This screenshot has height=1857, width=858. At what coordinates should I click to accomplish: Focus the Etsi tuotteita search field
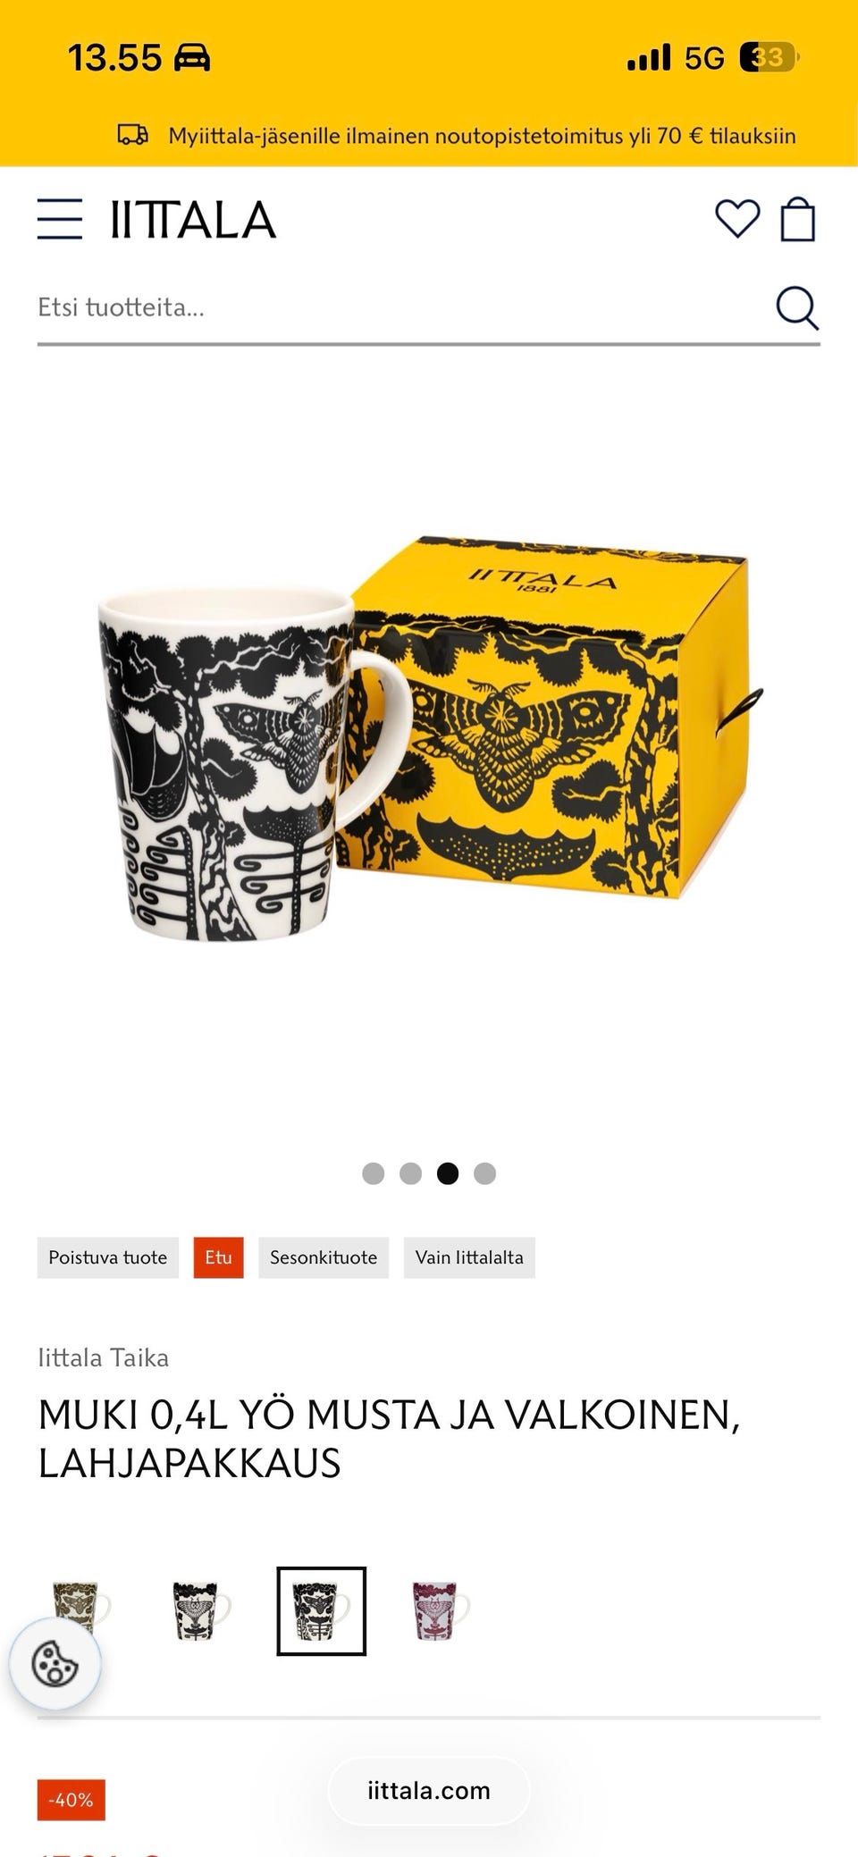pos(402,308)
